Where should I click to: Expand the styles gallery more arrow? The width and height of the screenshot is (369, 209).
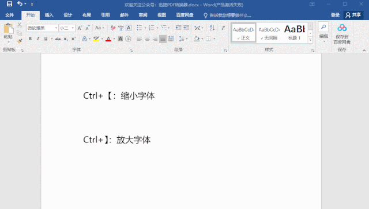[x=310, y=40]
